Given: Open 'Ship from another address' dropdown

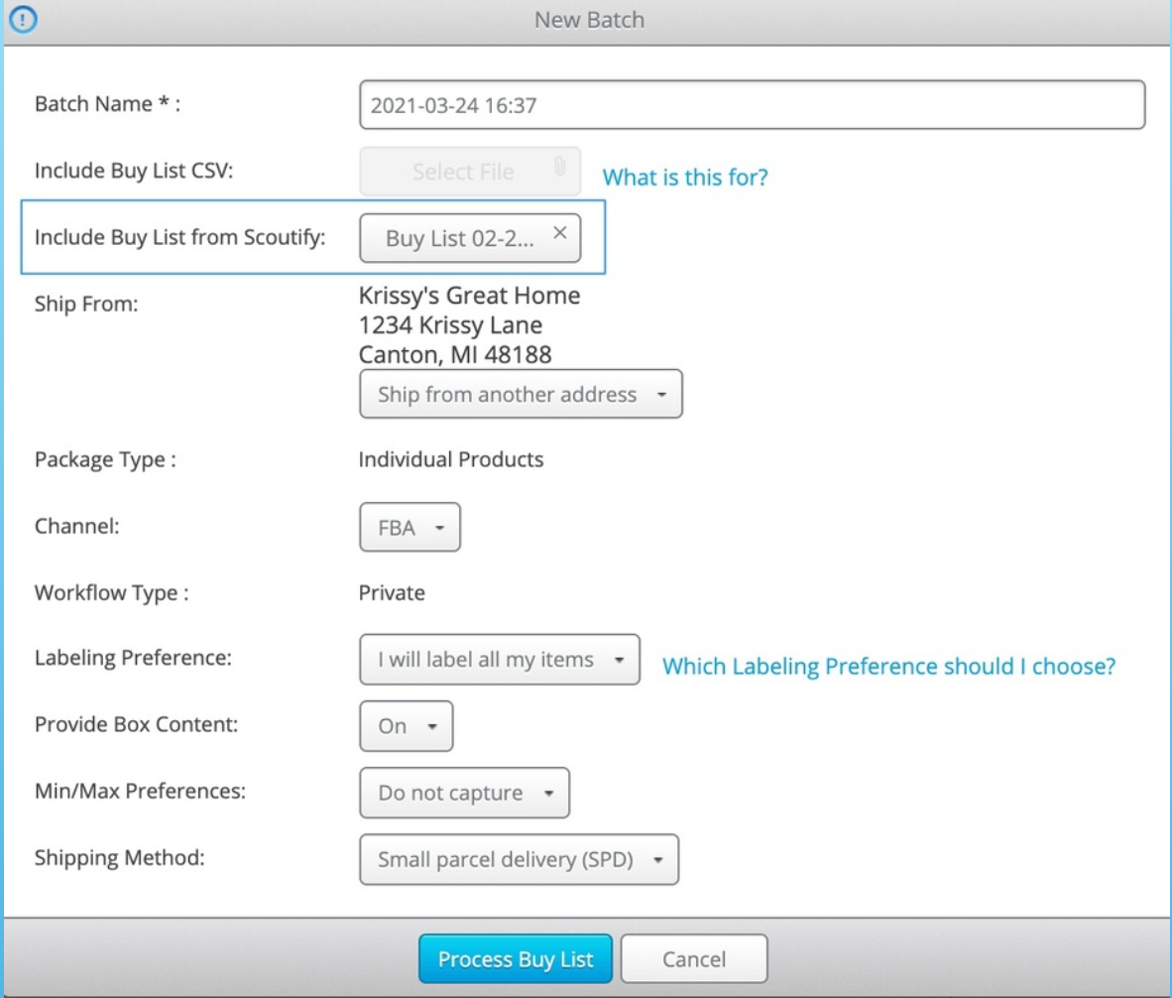Looking at the screenshot, I should tap(521, 394).
